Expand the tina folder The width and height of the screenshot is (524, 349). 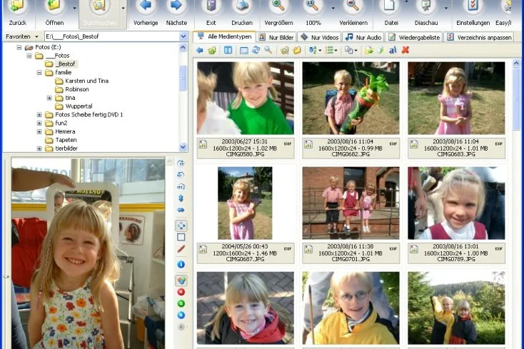[x=49, y=98]
